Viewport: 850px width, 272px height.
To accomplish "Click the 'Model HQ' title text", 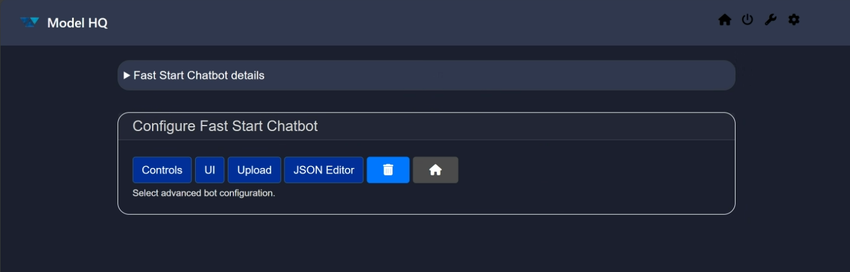I will (78, 23).
